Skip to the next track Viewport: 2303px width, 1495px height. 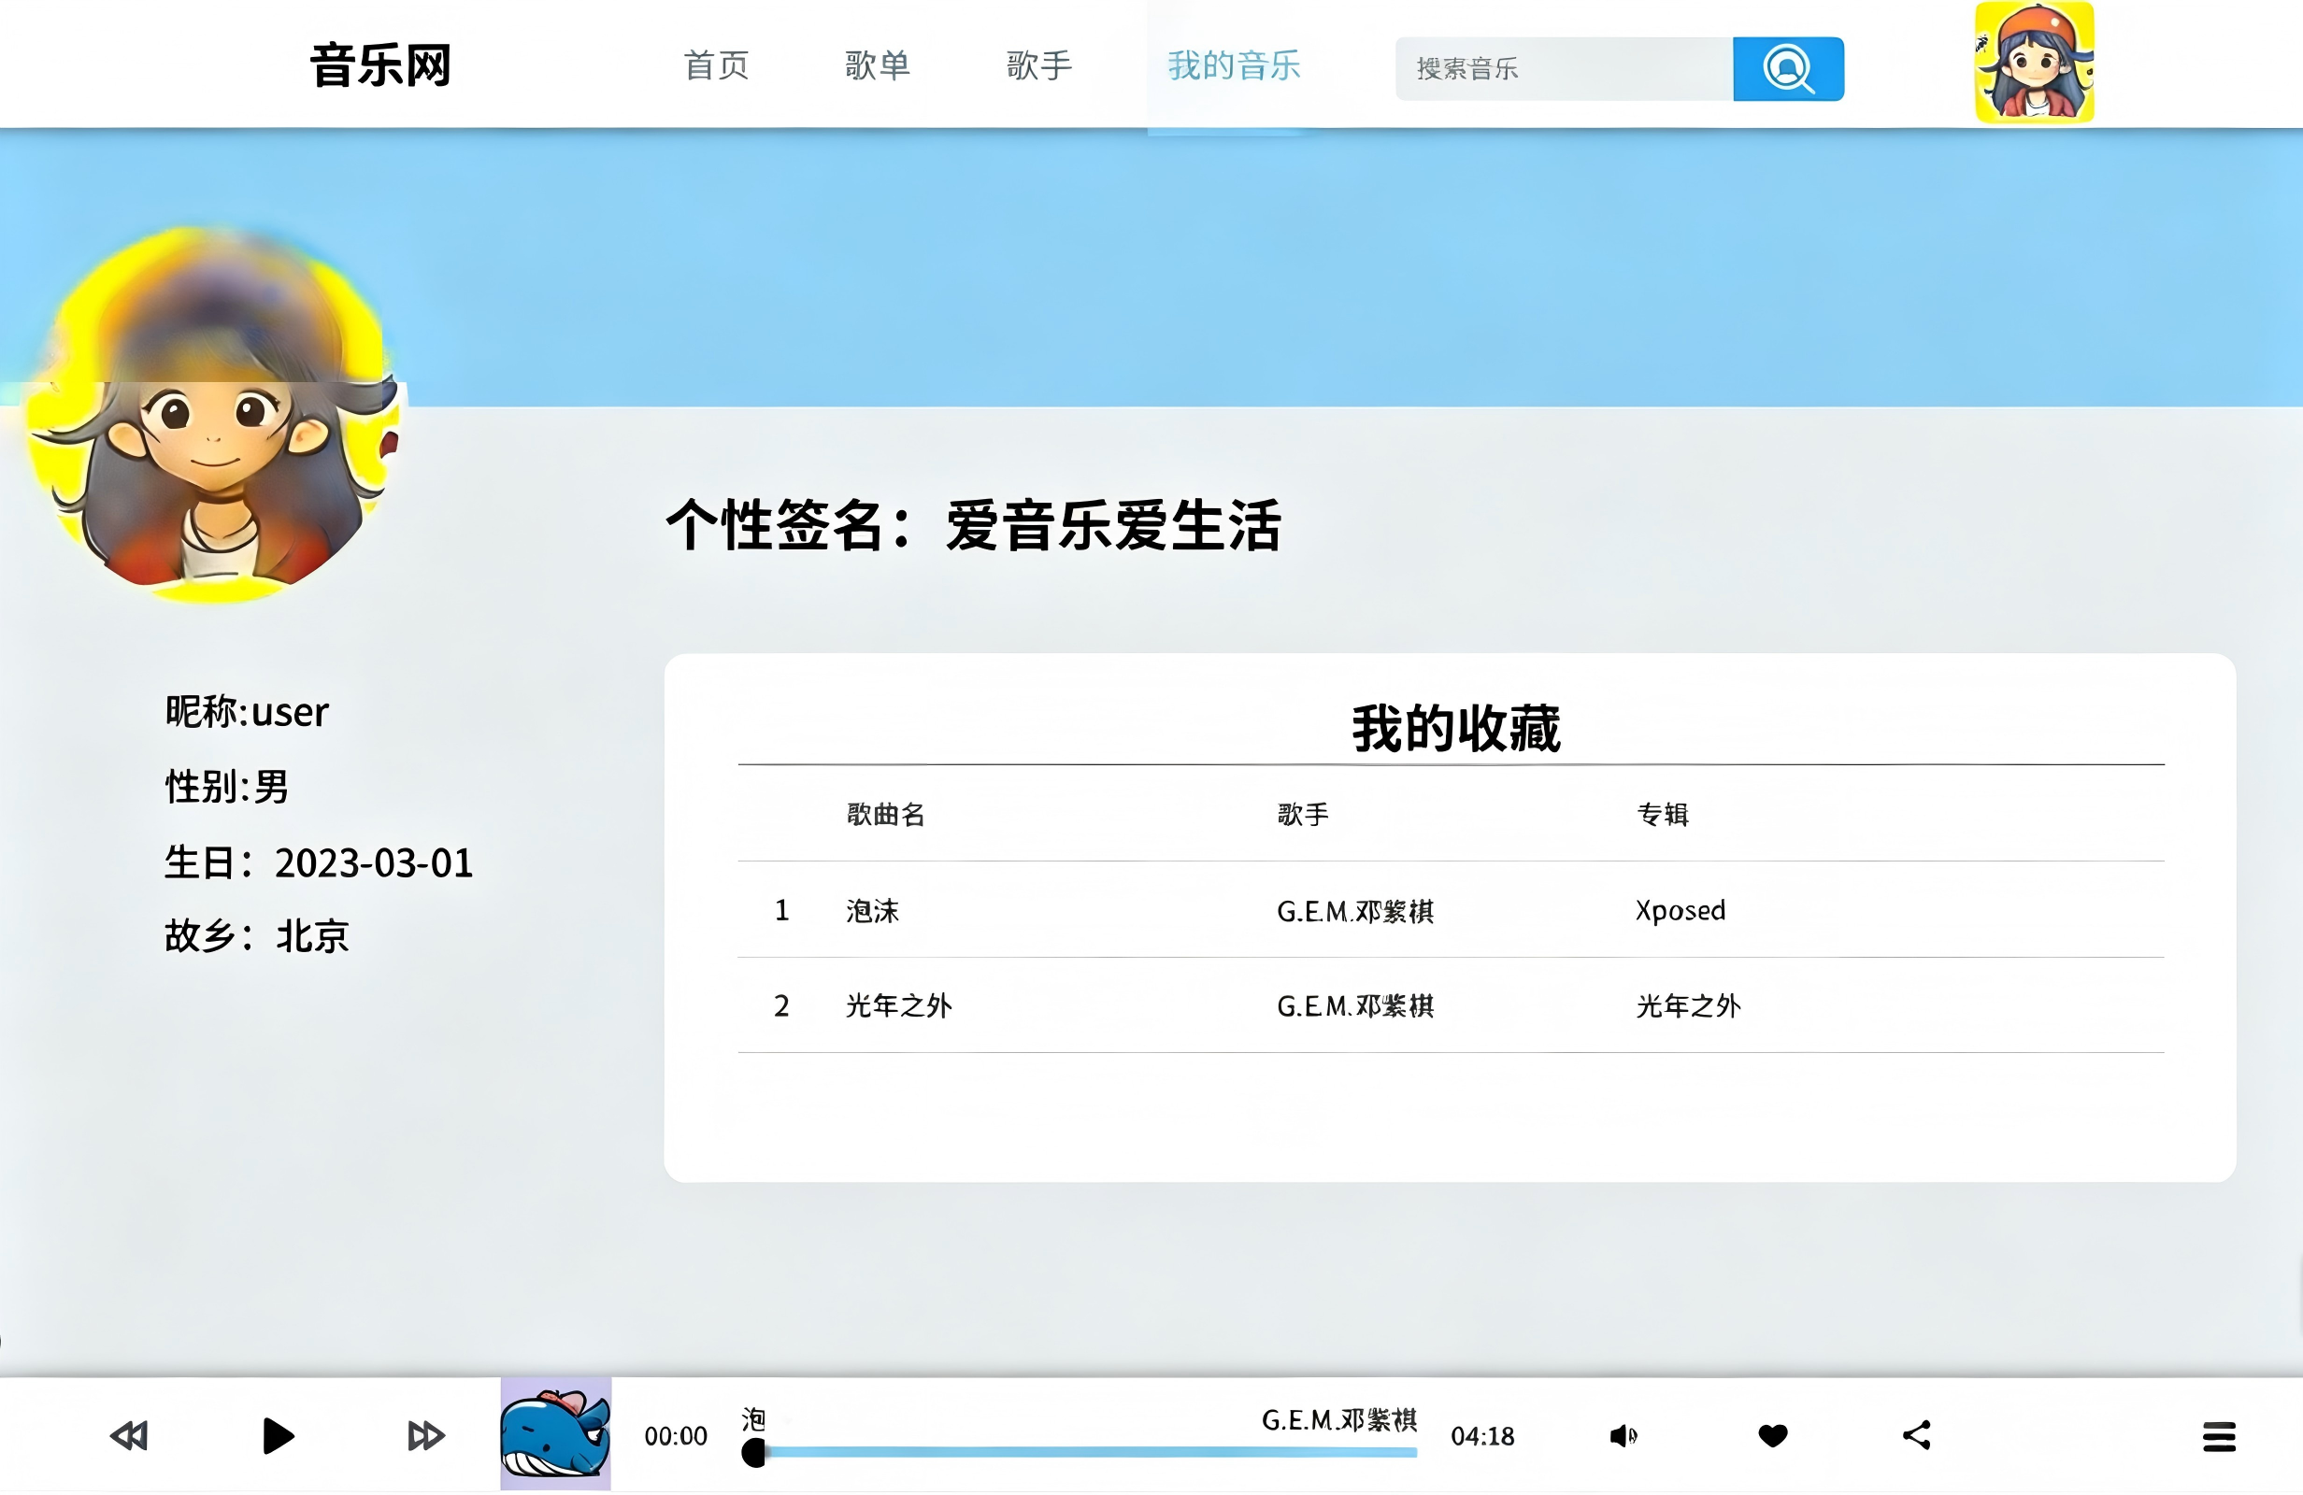(426, 1437)
